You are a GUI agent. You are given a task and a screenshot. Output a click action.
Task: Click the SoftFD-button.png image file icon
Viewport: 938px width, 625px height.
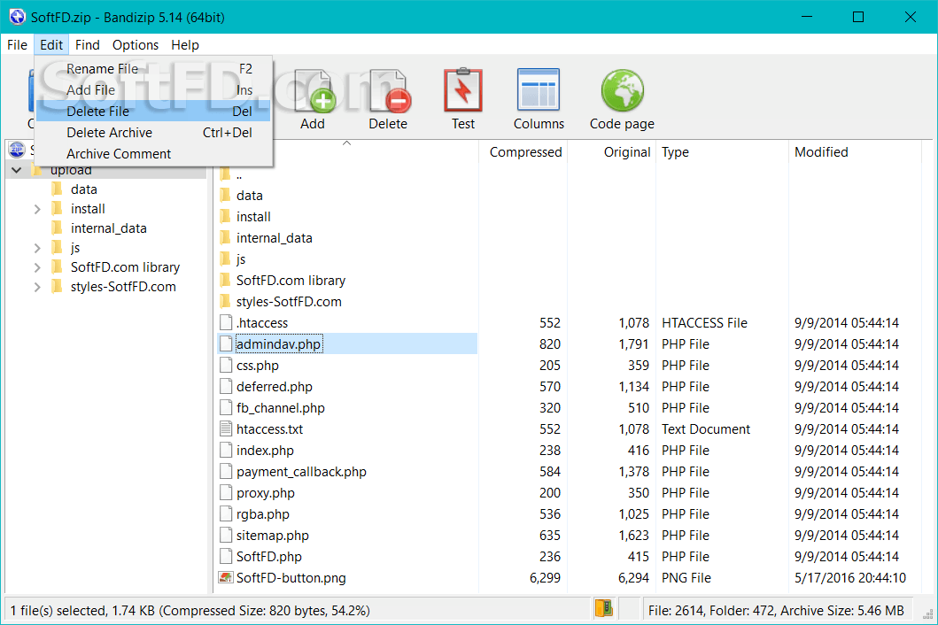point(226,578)
